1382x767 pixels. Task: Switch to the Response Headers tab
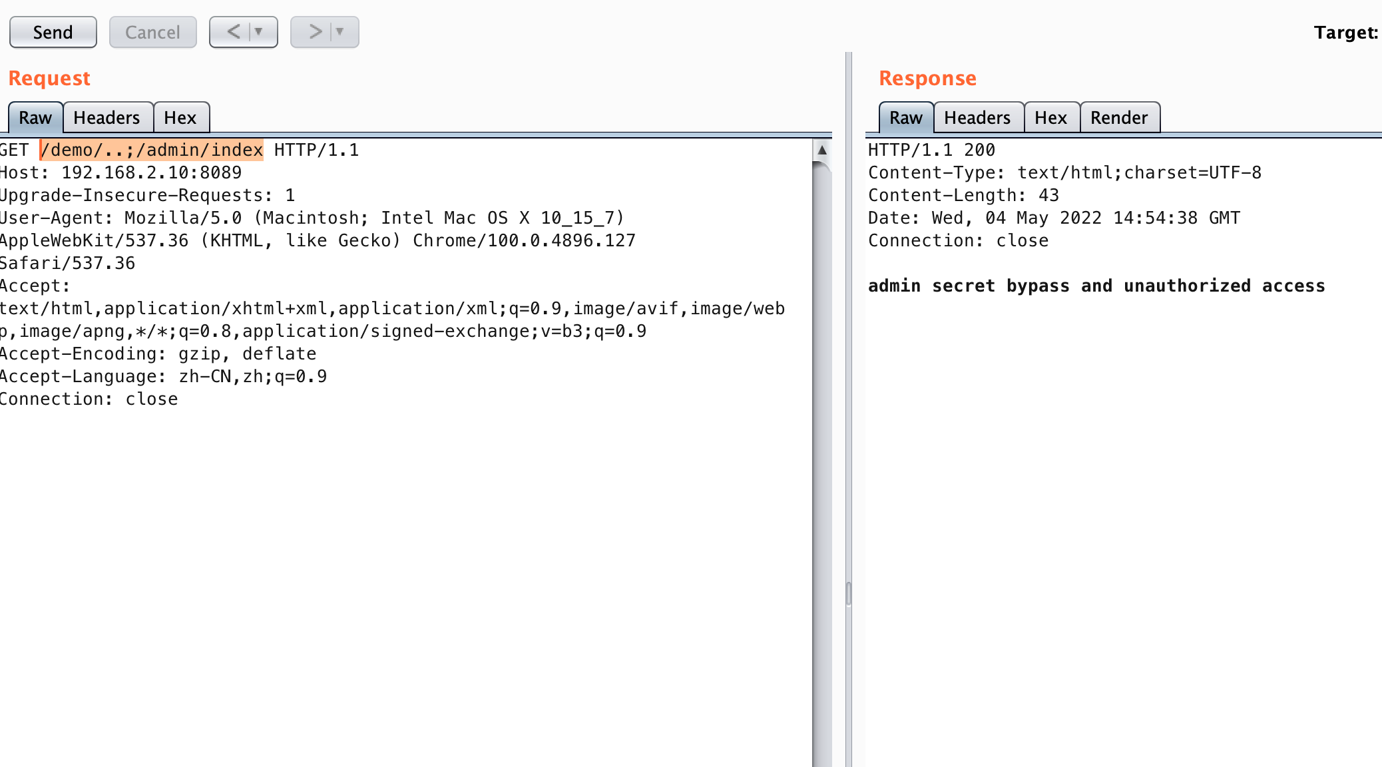977,118
